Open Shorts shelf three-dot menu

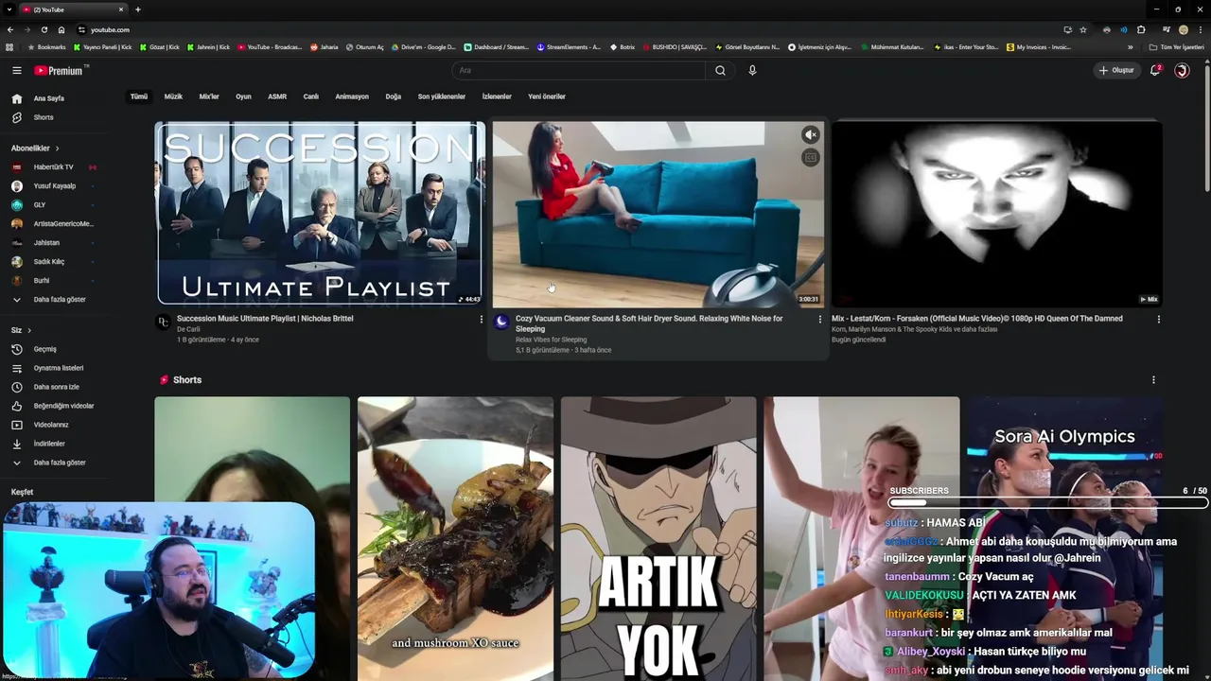click(1153, 380)
